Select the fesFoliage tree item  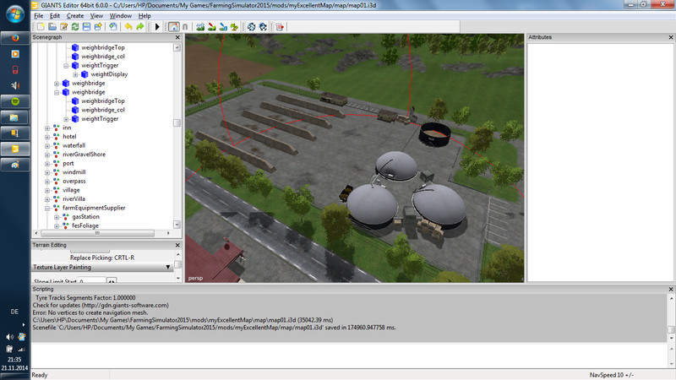[85, 225]
